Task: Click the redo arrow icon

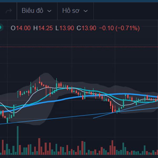Action: [9, 11]
